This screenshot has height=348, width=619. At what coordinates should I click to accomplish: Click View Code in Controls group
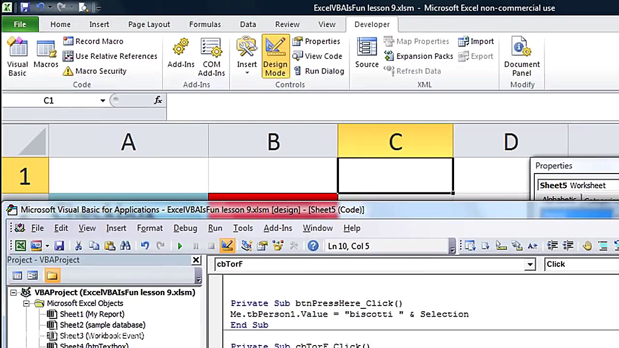[x=317, y=56]
